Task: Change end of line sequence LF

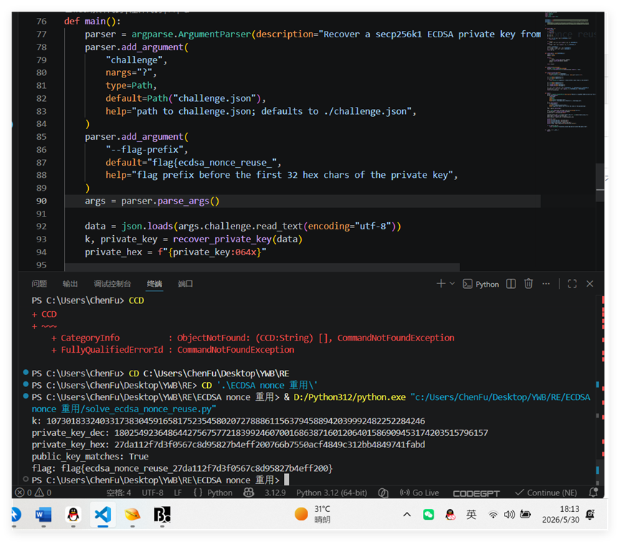Action: 178,493
